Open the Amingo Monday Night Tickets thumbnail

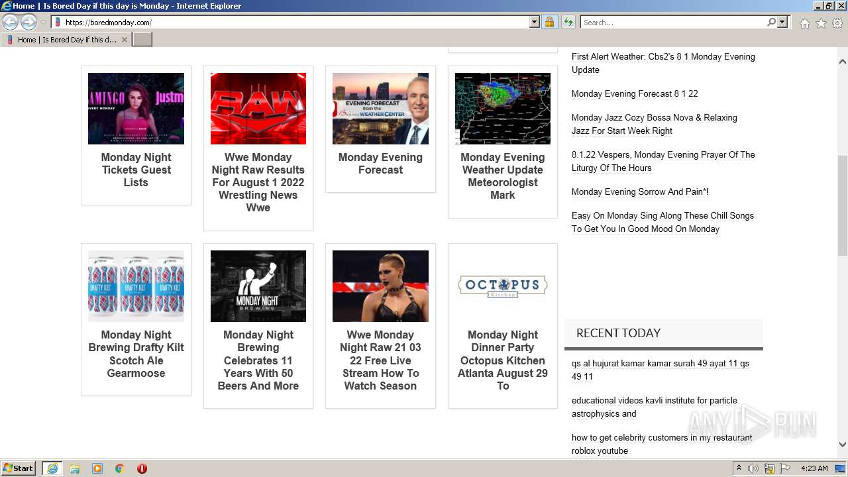[x=136, y=109]
